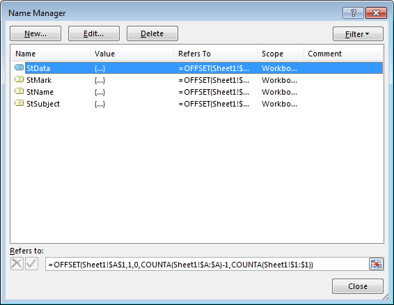Click the Edit... button
Screen dimensions: 394x305
94,33
